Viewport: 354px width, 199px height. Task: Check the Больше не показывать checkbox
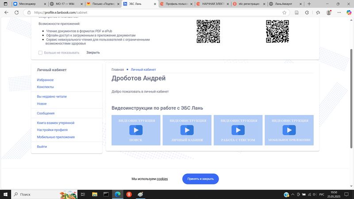pos(40,53)
